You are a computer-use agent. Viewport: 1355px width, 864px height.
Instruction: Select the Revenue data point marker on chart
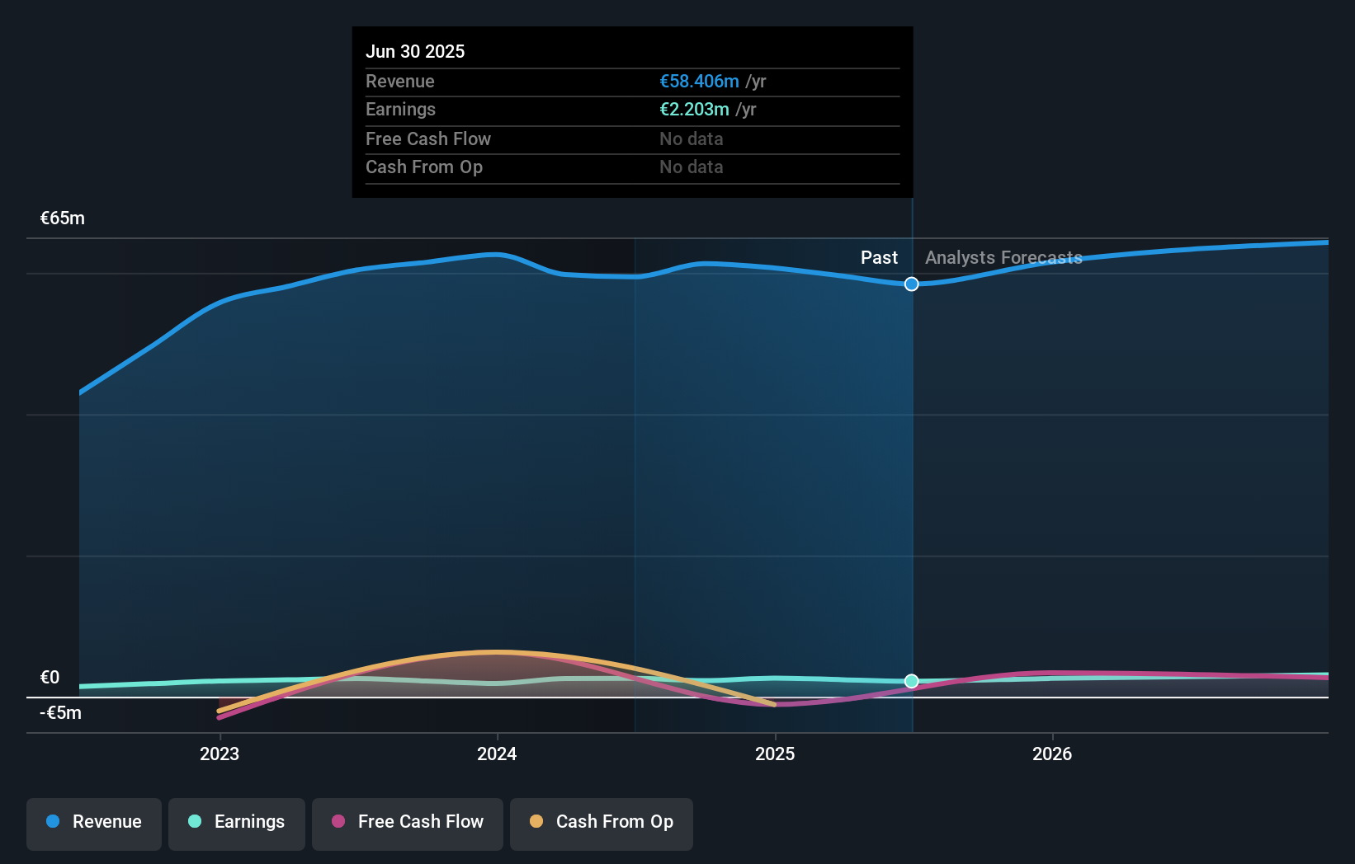pyautogui.click(x=911, y=284)
